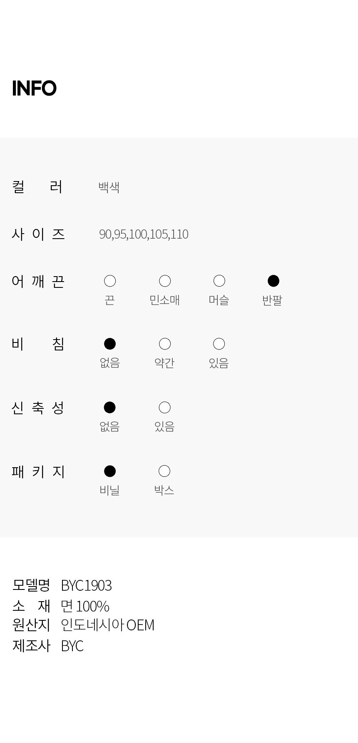Click the INFO heading
Viewport: 358px width, 743px height.
34,88
